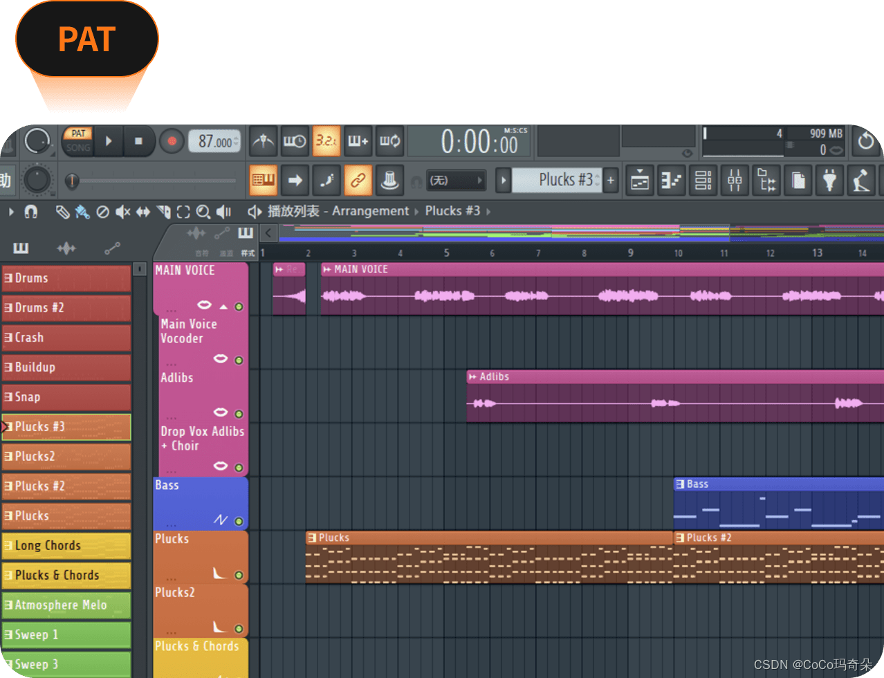The height and width of the screenshot is (678, 884).
Task: Toggle the metronome icon
Action: (x=263, y=141)
